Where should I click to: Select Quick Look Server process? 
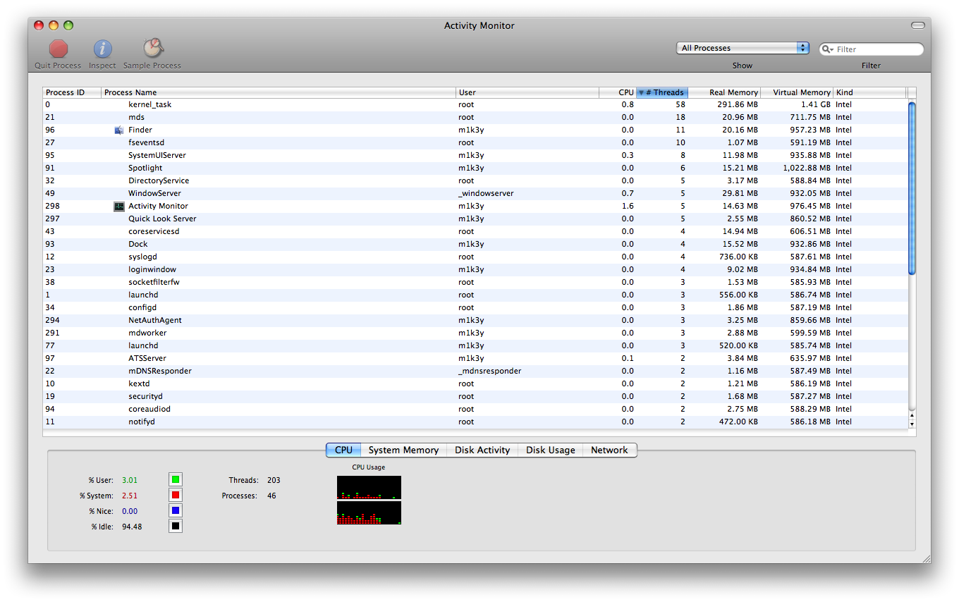click(475, 219)
